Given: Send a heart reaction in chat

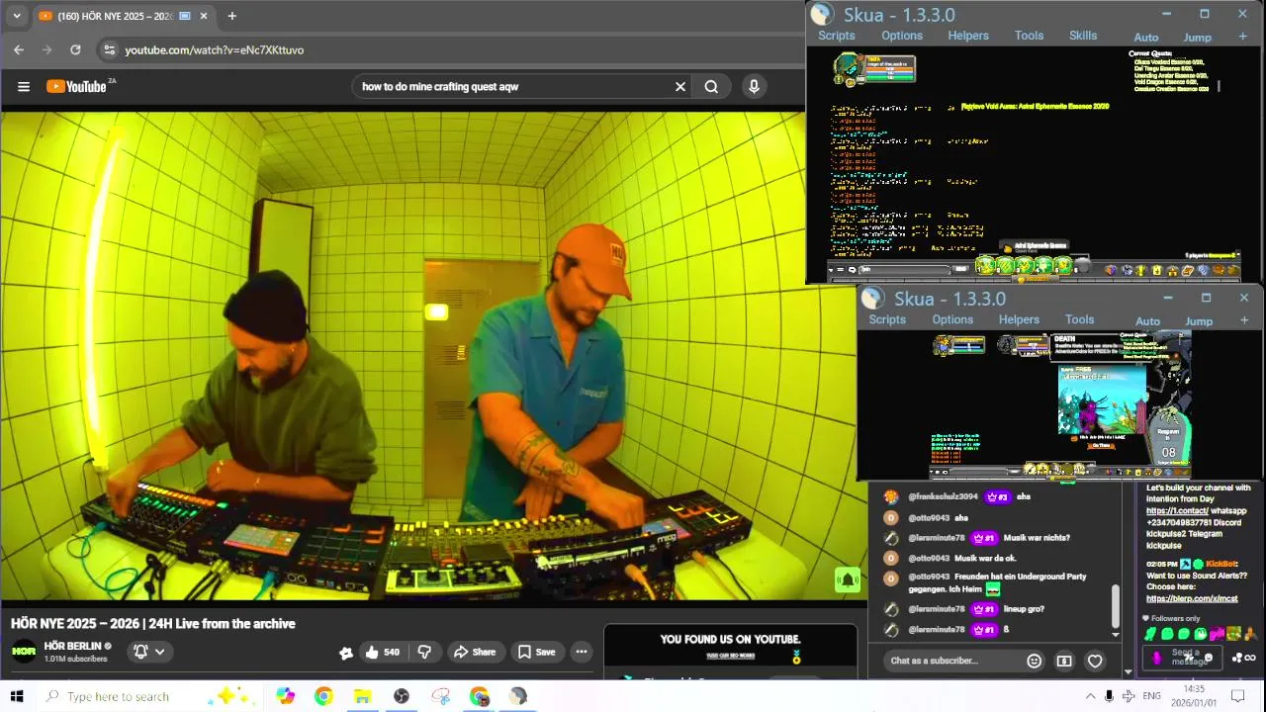Looking at the screenshot, I should coord(1095,661).
